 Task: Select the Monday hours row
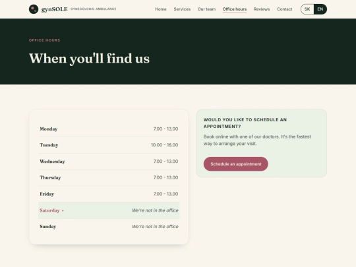point(109,129)
